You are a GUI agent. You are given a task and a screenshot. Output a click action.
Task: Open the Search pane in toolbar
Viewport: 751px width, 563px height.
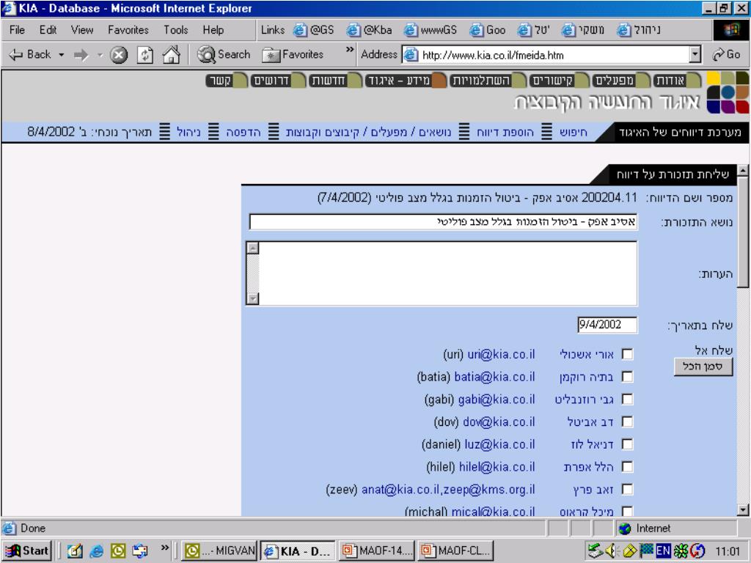pyautogui.click(x=224, y=54)
